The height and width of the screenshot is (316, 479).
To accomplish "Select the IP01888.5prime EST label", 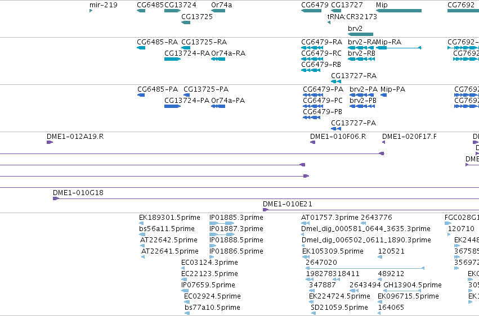I will [x=236, y=240].
